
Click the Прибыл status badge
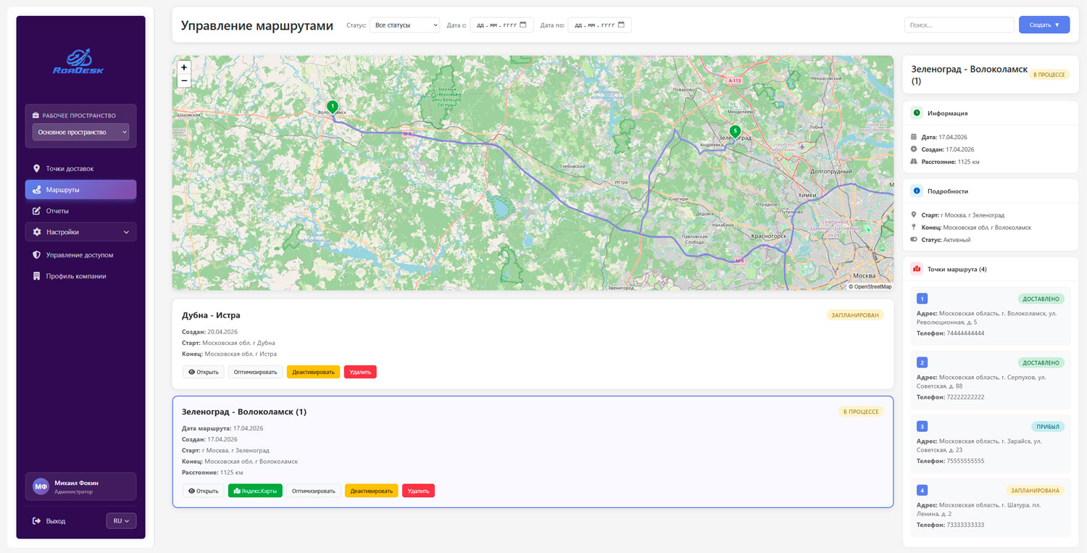(1048, 426)
